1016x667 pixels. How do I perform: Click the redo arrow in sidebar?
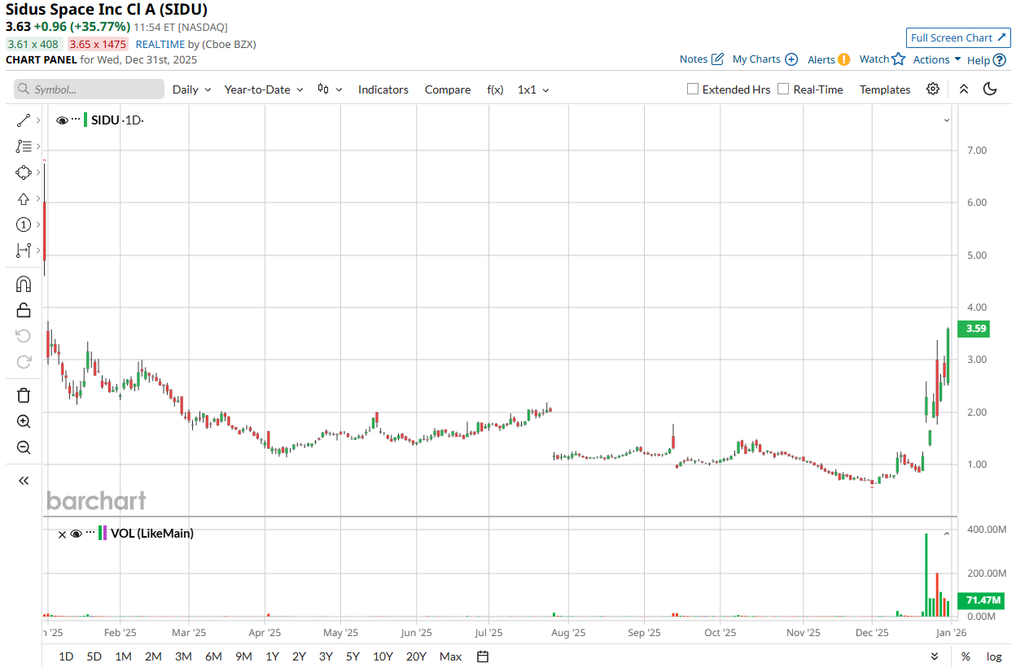coord(24,362)
